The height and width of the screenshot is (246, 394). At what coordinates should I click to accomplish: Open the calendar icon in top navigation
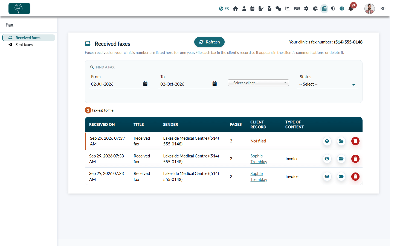click(x=252, y=8)
